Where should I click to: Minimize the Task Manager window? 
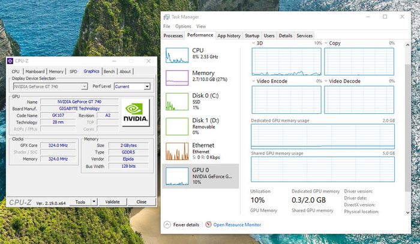[x=368, y=17]
